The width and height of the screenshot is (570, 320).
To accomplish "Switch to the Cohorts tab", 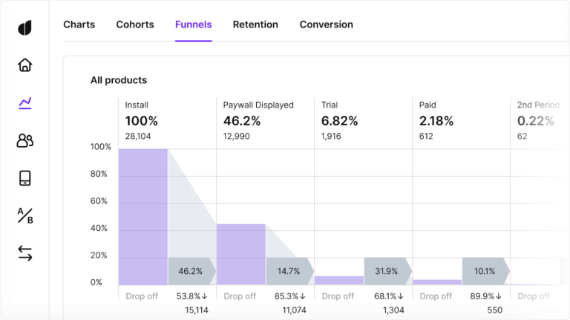I will [135, 25].
